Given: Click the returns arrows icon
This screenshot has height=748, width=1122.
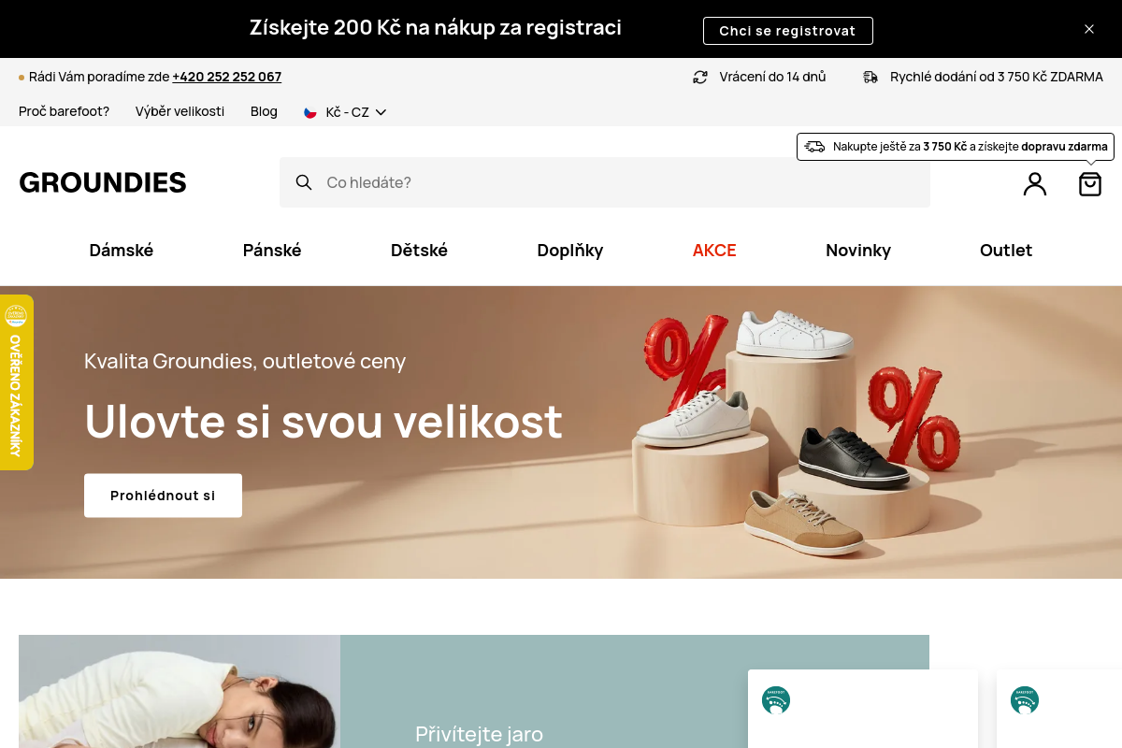Looking at the screenshot, I should pyautogui.click(x=700, y=77).
